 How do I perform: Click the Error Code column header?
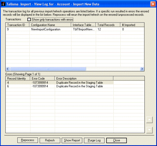click(42, 78)
